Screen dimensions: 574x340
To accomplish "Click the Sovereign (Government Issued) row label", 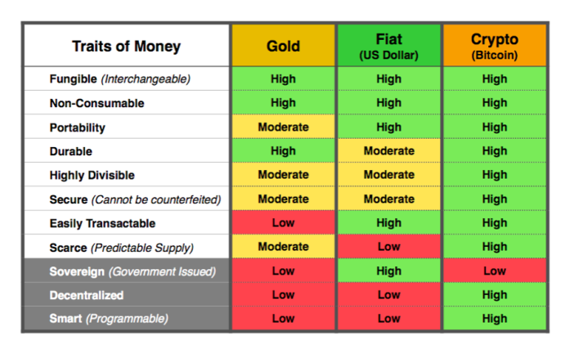I will [132, 271].
